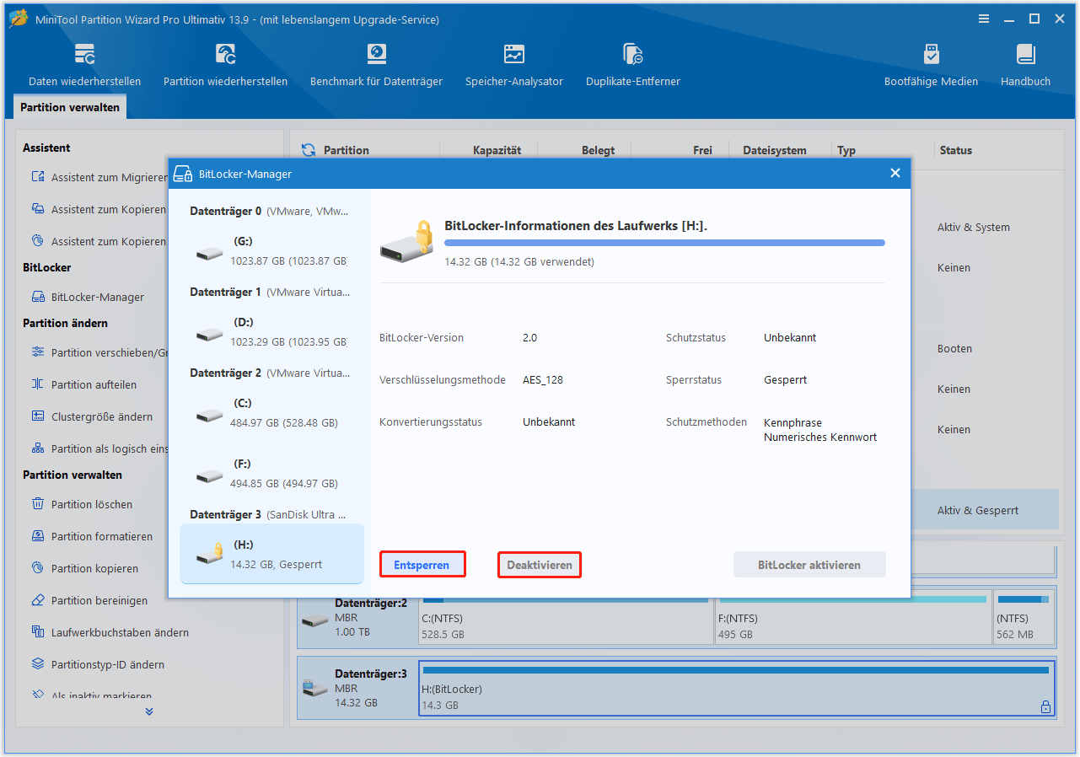The image size is (1080, 757).
Task: Select locked drive H: in list
Action: [271, 554]
